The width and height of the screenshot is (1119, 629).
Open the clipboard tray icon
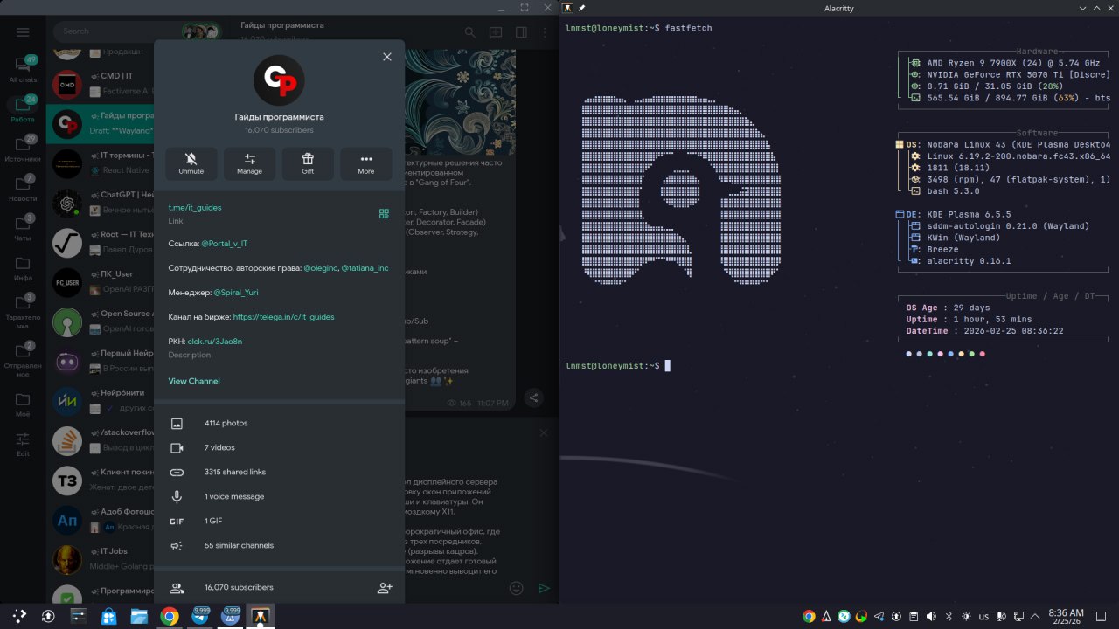click(914, 616)
